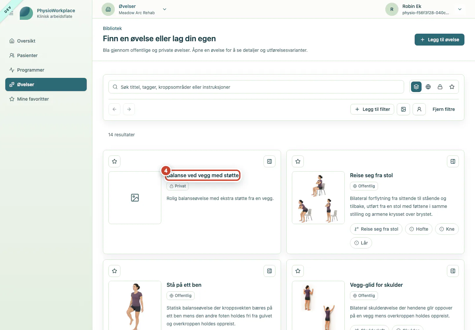Click the Balanse ved vegg placeholder image
This screenshot has width=475, height=330.
[x=135, y=198]
